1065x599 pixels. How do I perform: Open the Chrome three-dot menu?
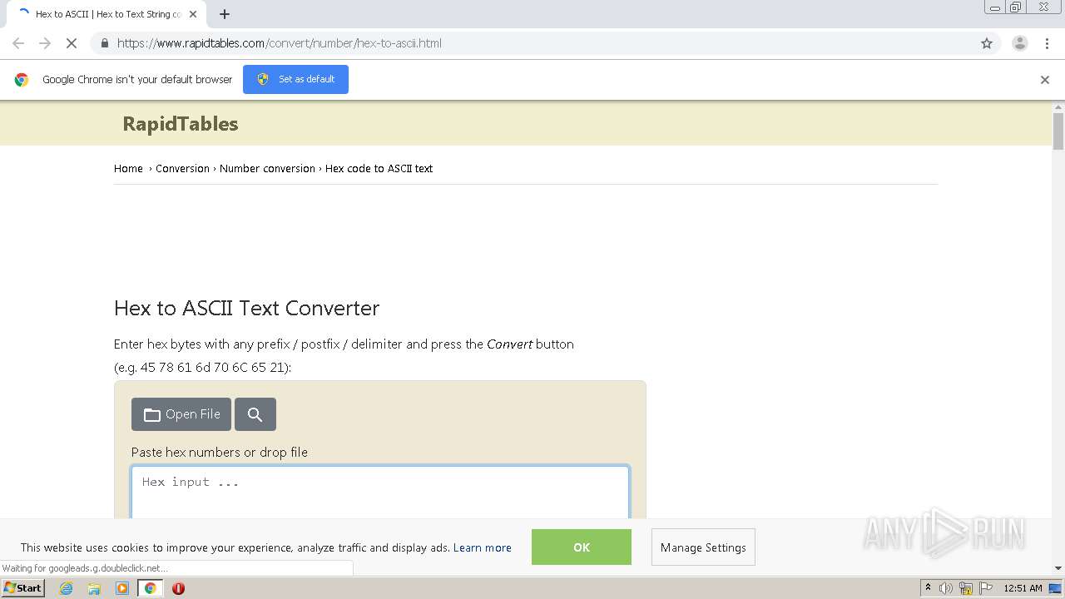1046,43
